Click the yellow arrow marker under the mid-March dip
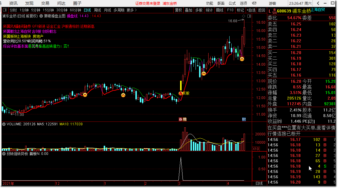The width and height of the screenshot is (338, 188). (x=204, y=74)
